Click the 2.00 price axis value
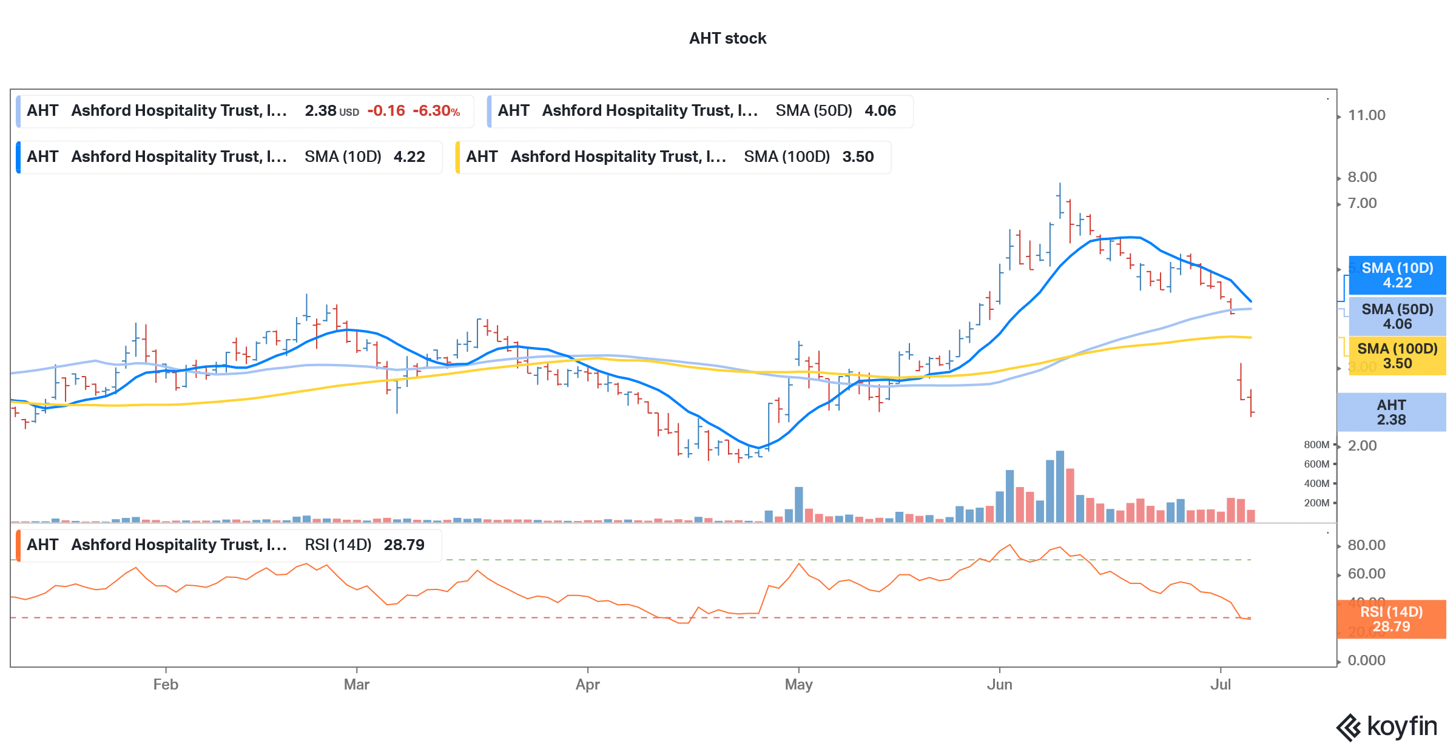This screenshot has height=752, width=1456. pos(1362,446)
